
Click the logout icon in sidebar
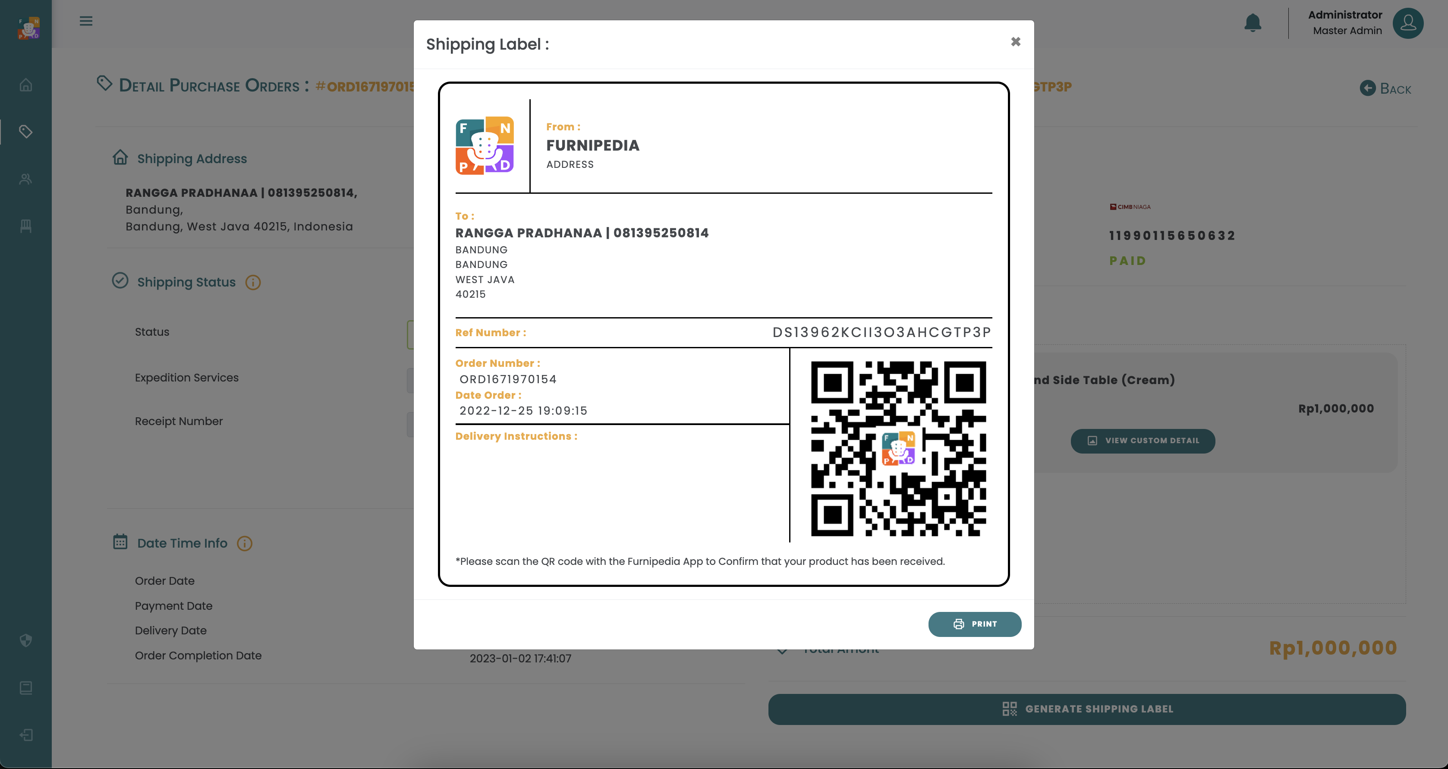(x=26, y=735)
